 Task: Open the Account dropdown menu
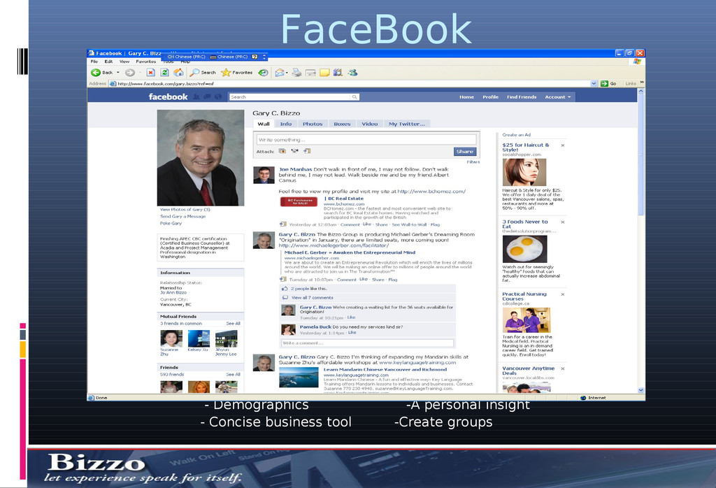click(x=557, y=96)
